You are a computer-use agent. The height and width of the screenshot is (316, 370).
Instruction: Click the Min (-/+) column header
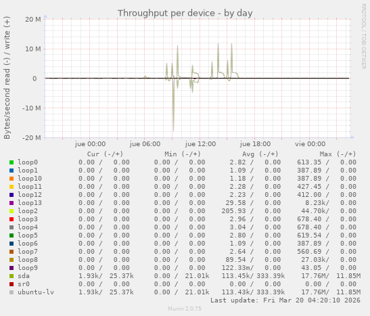coord(183,154)
